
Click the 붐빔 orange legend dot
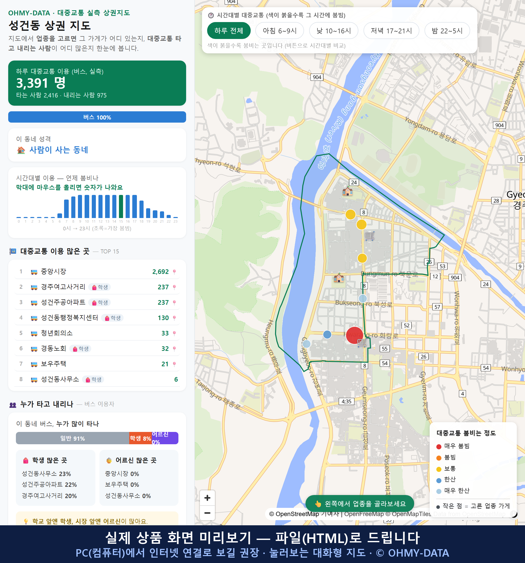pyautogui.click(x=439, y=458)
